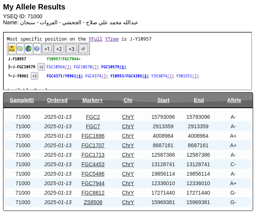Sort table by Ordered column

[57, 100]
